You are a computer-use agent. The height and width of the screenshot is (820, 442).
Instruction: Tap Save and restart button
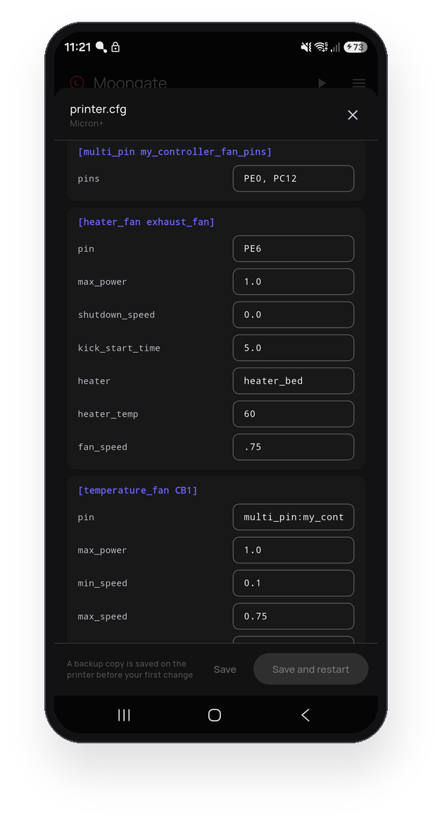(x=310, y=669)
